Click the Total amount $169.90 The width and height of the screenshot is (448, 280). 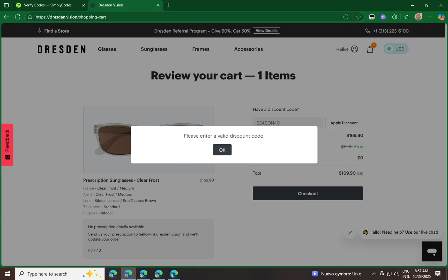[347, 173]
